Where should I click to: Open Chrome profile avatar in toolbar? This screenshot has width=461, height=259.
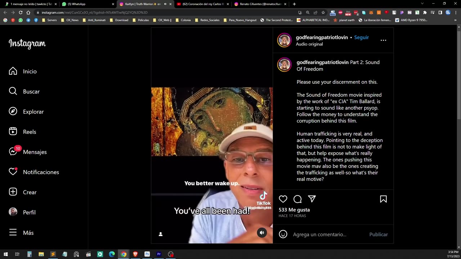tap(448, 12)
